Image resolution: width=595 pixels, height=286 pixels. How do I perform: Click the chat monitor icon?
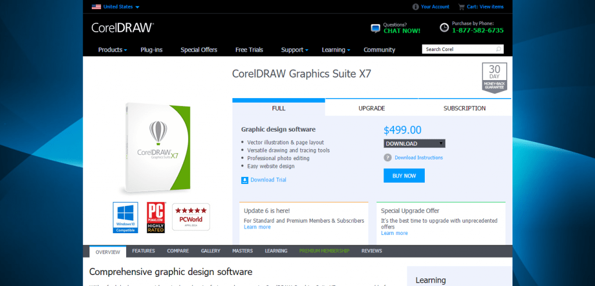click(375, 28)
